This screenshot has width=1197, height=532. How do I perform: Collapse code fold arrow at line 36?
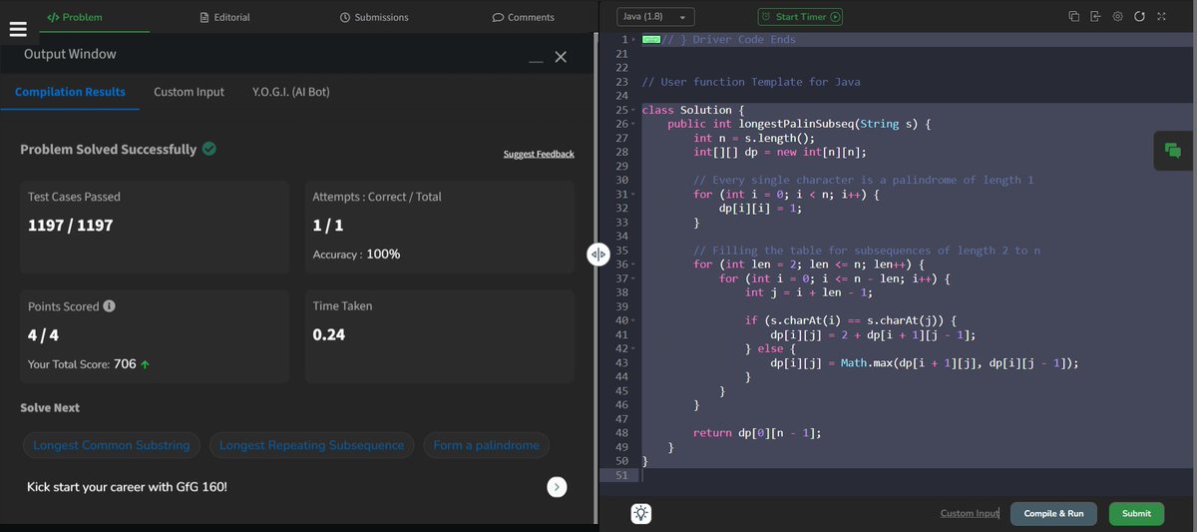pos(634,265)
